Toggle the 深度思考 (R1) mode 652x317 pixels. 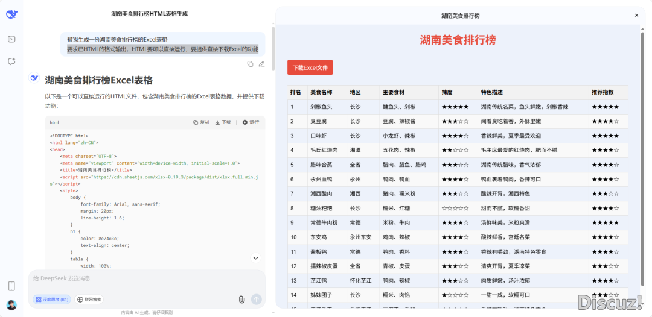click(52, 299)
